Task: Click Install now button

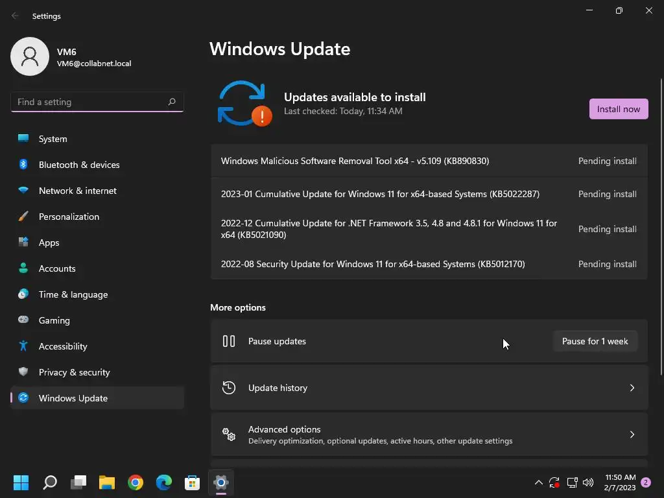Action: [x=618, y=109]
